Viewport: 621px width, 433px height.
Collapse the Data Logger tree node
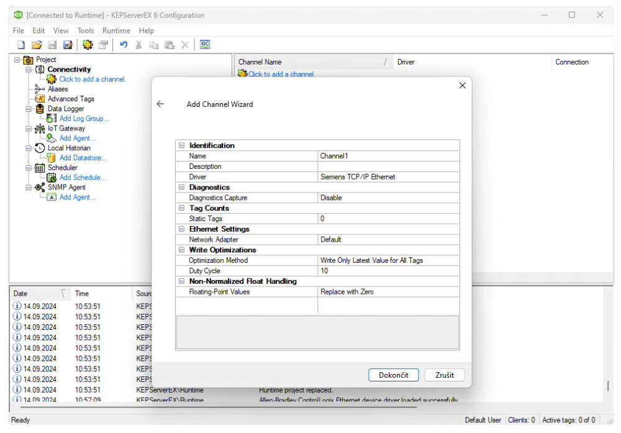coord(29,109)
